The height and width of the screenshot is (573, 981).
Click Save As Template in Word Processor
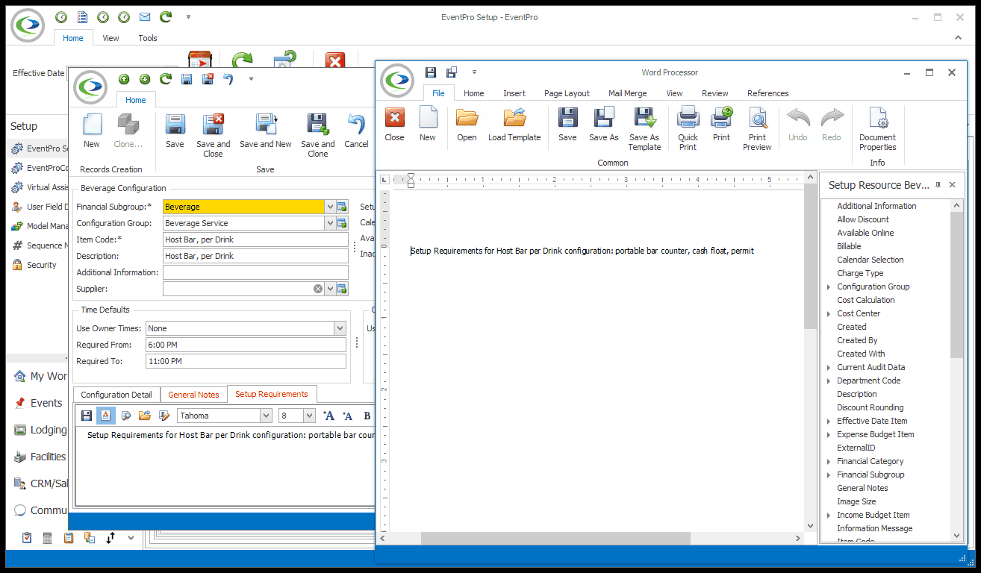(x=644, y=128)
